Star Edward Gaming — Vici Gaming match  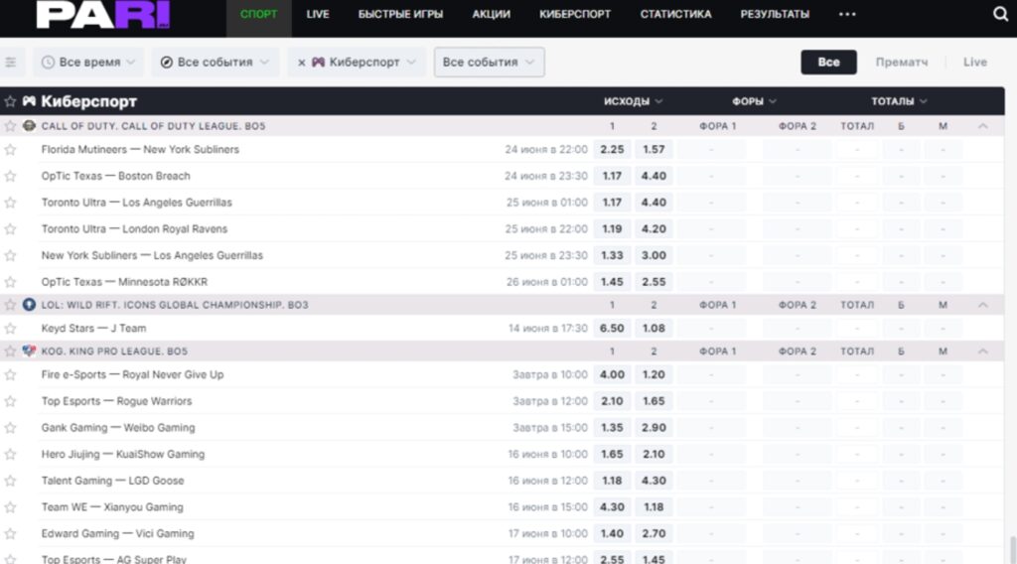pos(10,535)
